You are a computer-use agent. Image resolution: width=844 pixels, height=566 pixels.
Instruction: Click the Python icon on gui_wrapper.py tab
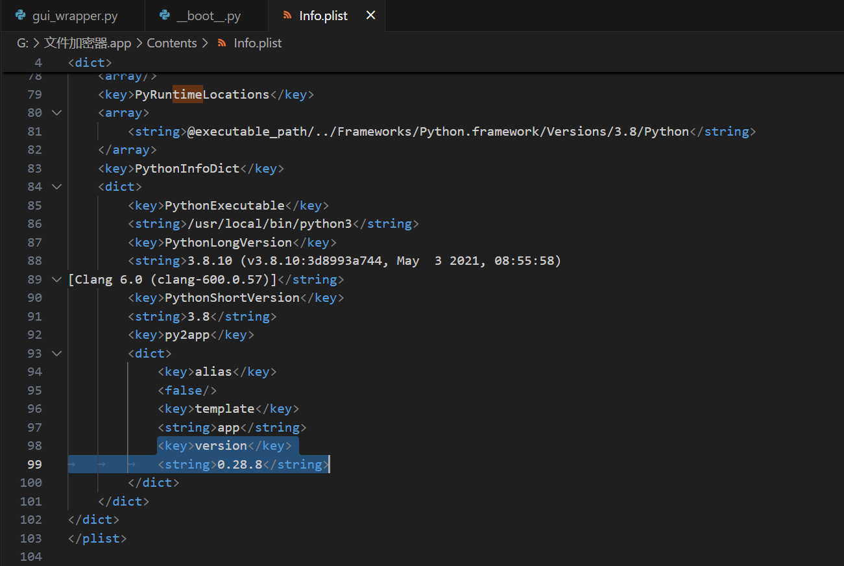[x=21, y=16]
